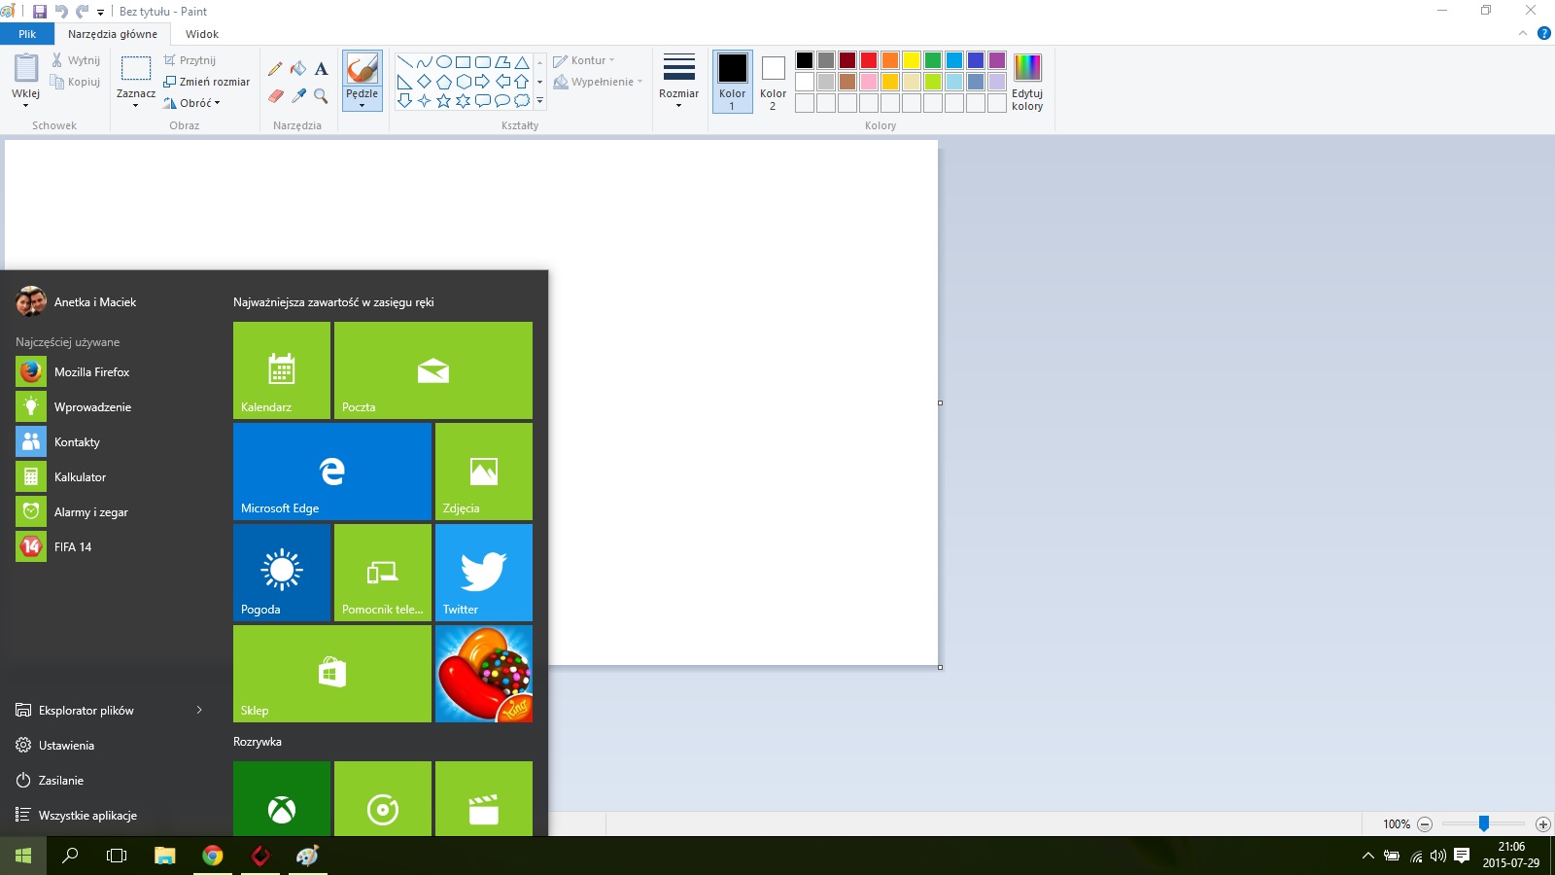Open Paint help question mark icon
The image size is (1555, 875).
tap(1543, 34)
